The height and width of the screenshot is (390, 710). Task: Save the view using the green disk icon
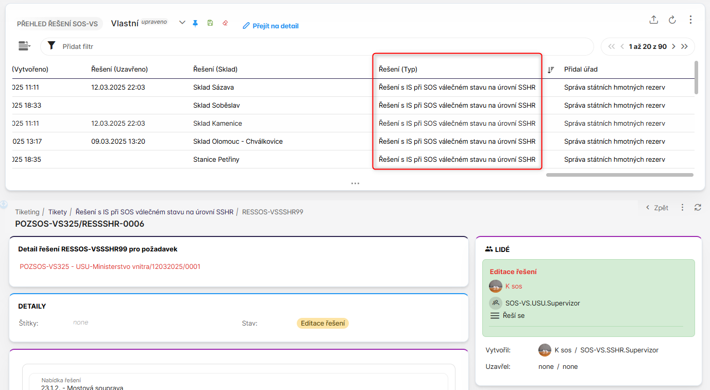tap(210, 23)
